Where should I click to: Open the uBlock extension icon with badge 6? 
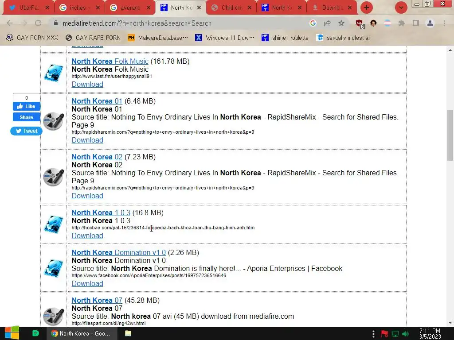(x=360, y=24)
